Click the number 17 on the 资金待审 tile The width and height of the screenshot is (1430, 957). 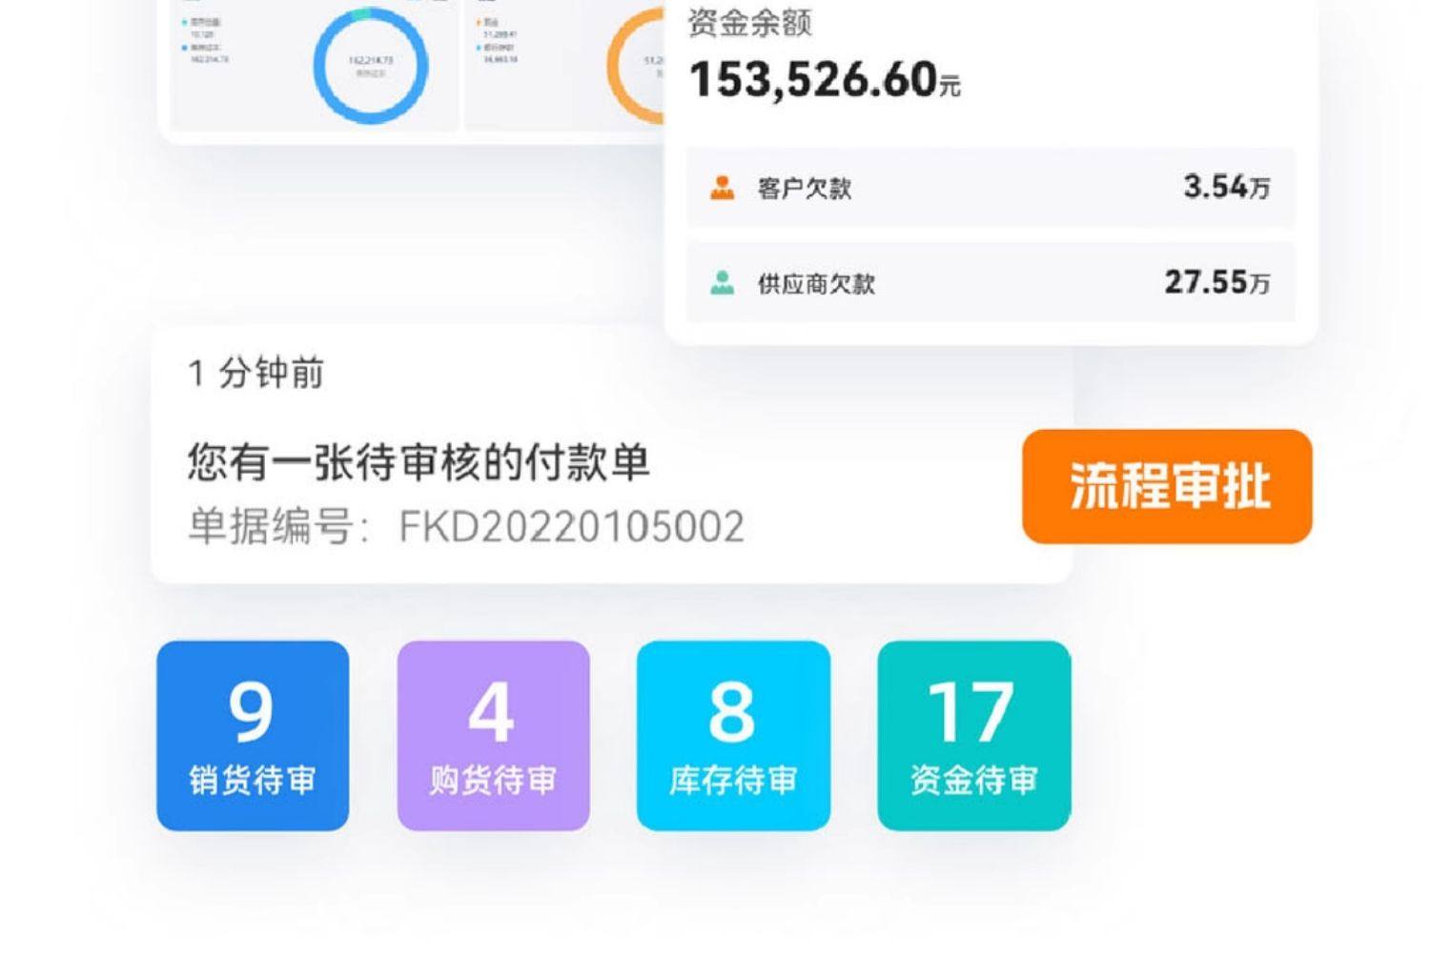[x=971, y=712]
